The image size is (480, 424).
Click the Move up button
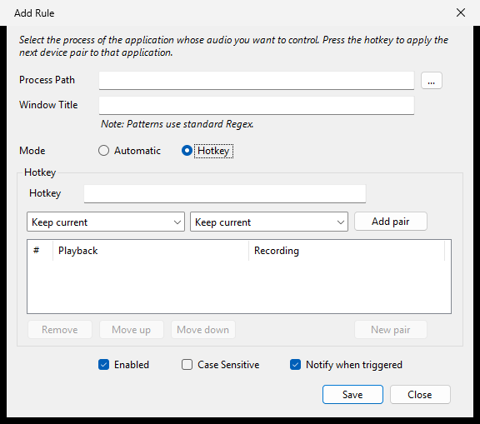[132, 330]
